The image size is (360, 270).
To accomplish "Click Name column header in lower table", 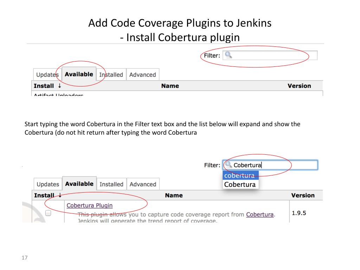I will [x=174, y=195].
